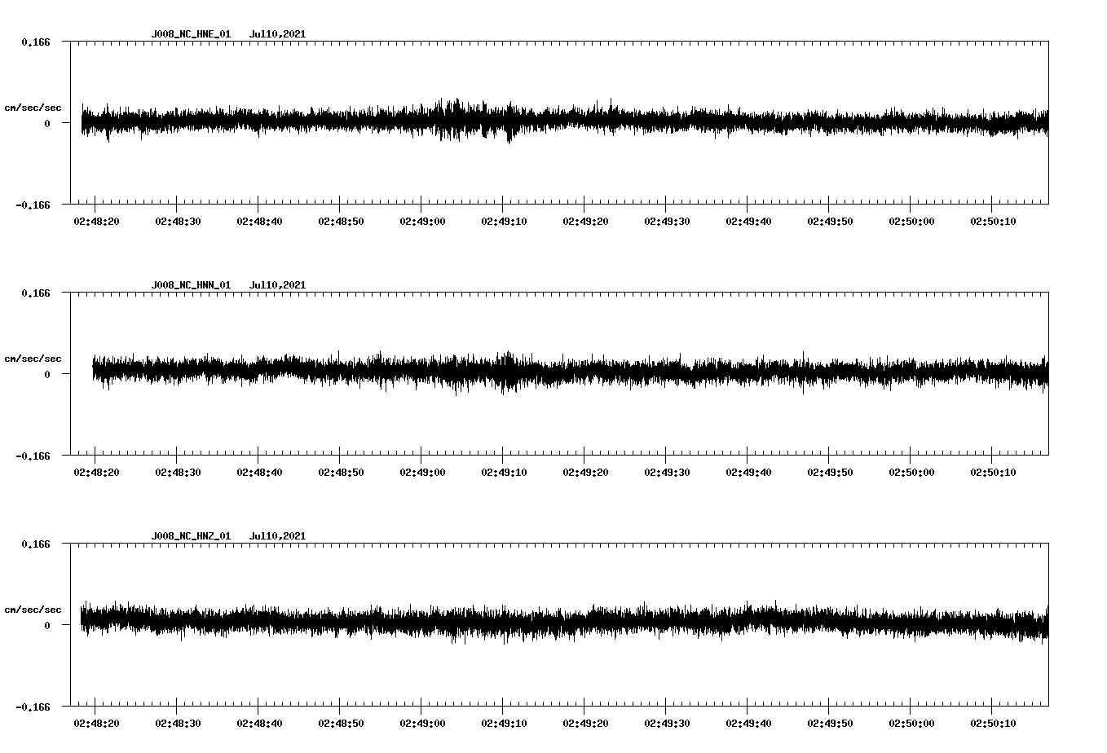
Task: Click the 02:49:30 time label on the HNN plot
Action: (x=667, y=472)
